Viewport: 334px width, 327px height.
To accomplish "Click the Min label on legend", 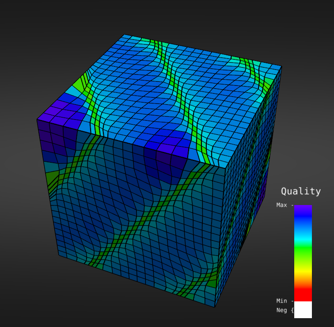I will coord(281,301).
